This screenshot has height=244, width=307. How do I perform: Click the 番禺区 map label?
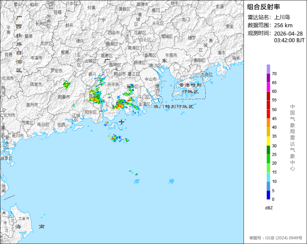click(150, 55)
